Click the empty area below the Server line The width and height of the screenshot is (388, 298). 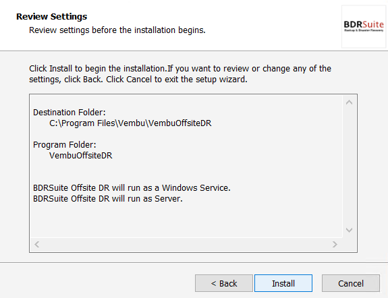186,220
